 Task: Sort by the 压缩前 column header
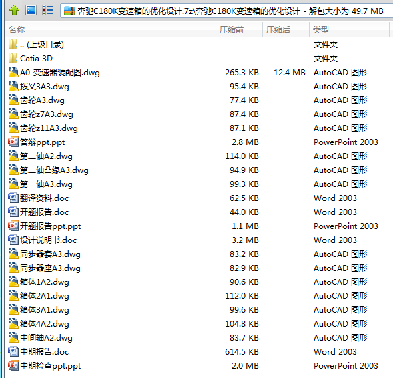[239, 29]
